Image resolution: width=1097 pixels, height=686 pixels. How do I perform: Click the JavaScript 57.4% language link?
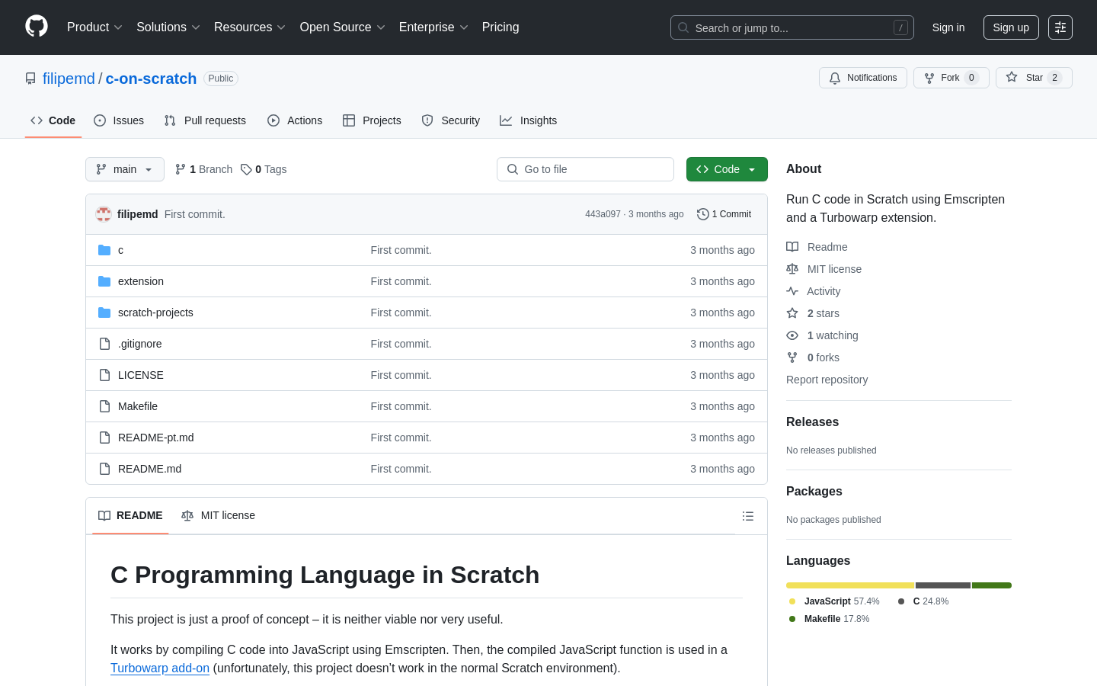[x=834, y=601]
